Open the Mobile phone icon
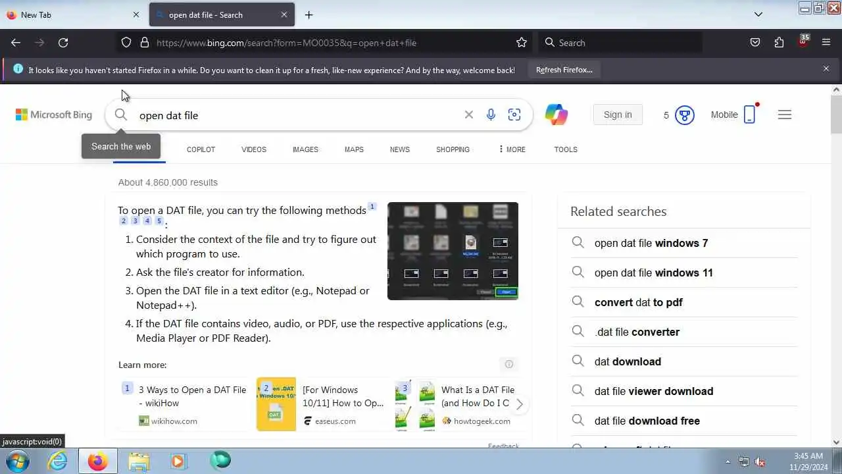Image resolution: width=842 pixels, height=474 pixels. (750, 115)
